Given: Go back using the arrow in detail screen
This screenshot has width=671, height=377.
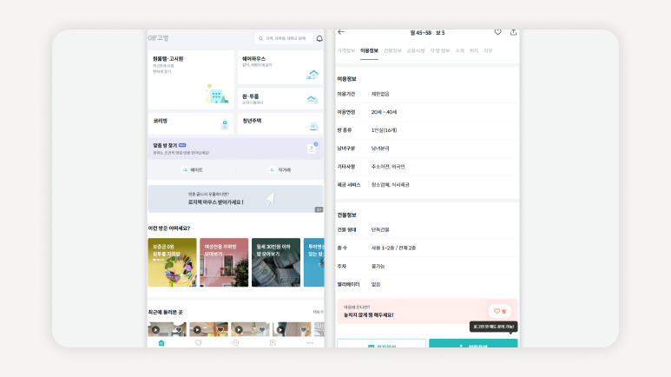Looking at the screenshot, I should click(341, 32).
